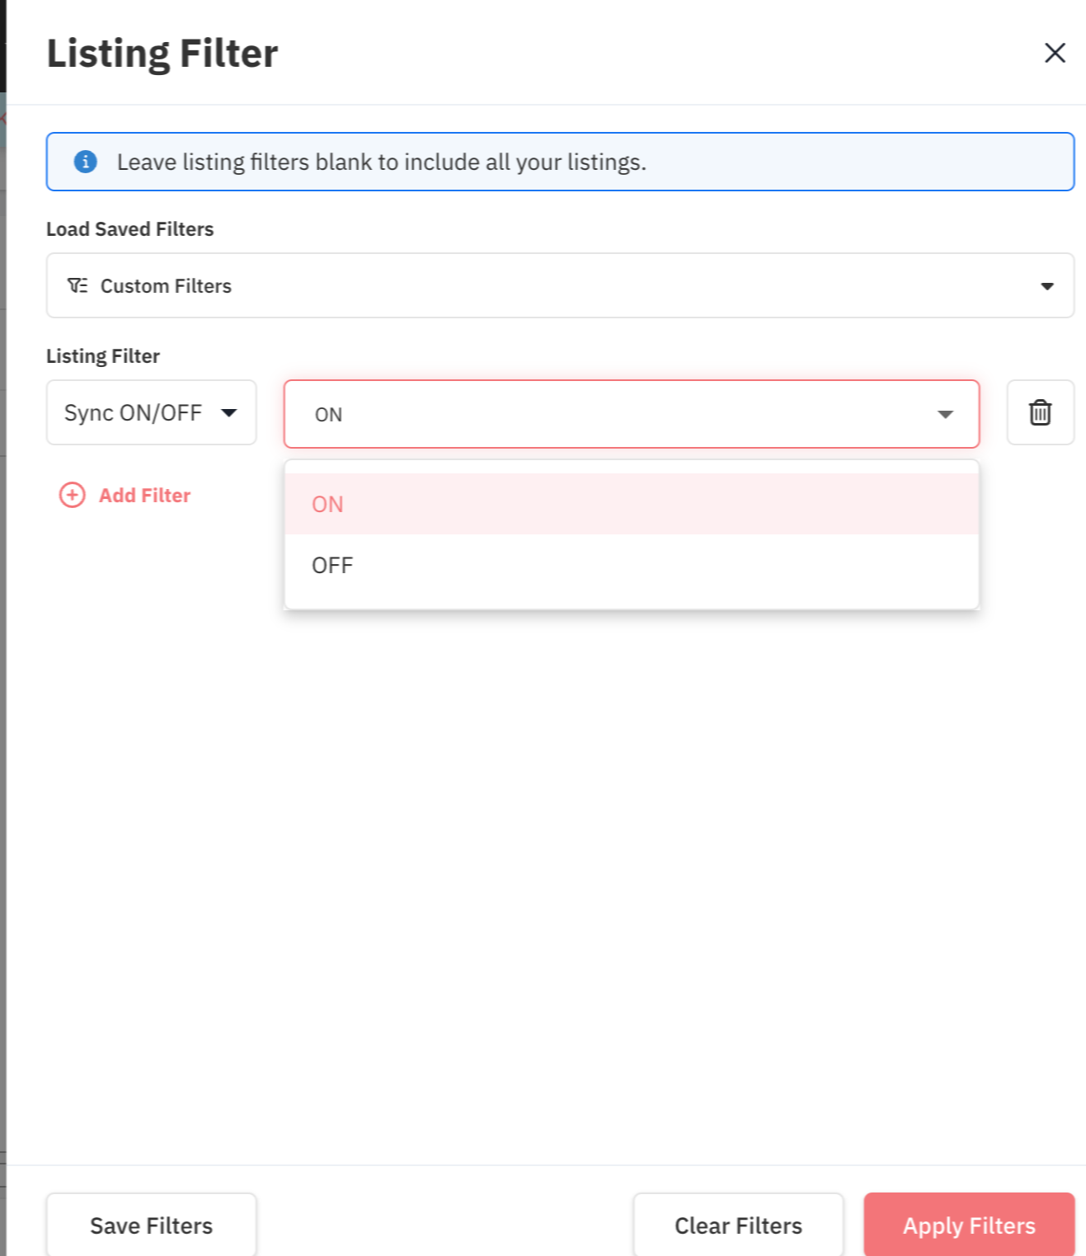Choose the ON option in the list
1086x1256 pixels.
pos(327,504)
